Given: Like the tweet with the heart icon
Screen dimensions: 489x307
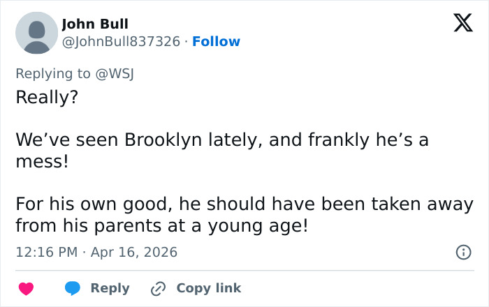Looking at the screenshot, I should (x=26, y=288).
